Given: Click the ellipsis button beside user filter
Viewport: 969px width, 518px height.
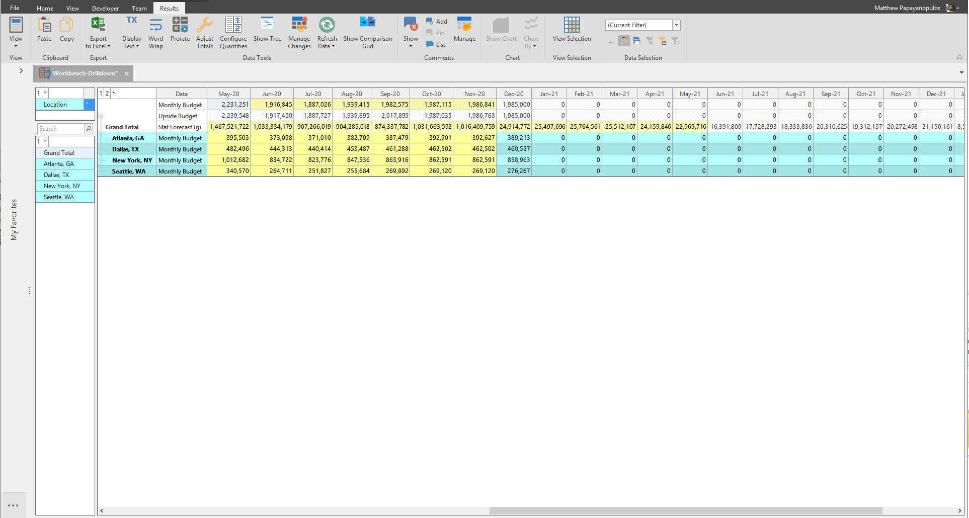Looking at the screenshot, I should point(610,41).
